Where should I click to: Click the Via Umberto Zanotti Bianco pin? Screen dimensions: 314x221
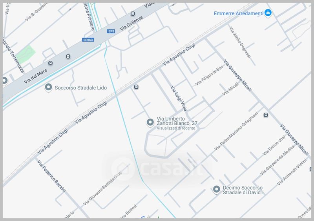[x=150, y=122]
